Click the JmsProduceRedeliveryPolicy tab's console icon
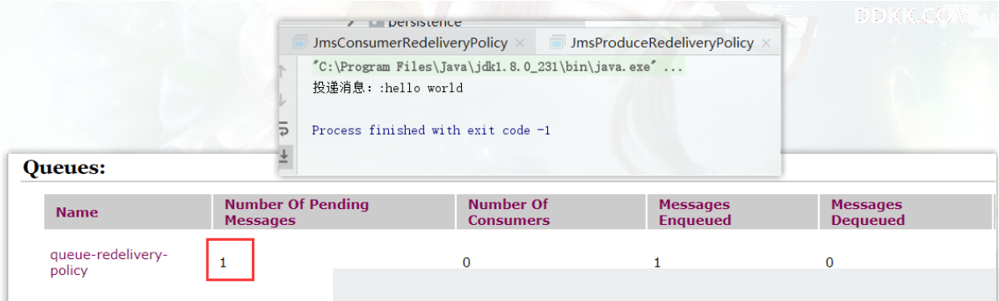The height and width of the screenshot is (301, 999). (x=557, y=43)
